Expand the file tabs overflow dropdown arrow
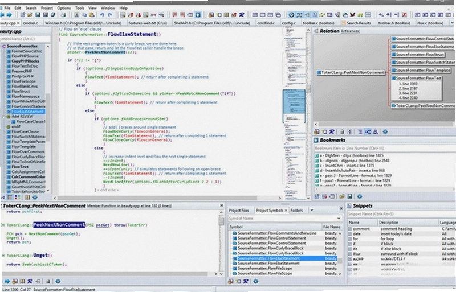 tap(453, 23)
